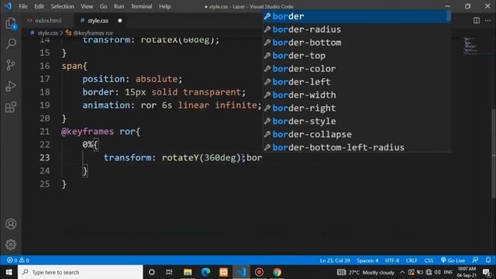Screen dimensions: 496x279
Task: Open the Selection menu
Action: 62,6
